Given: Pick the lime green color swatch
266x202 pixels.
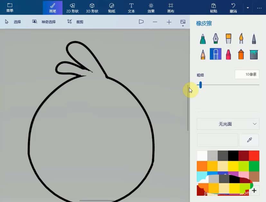Looking at the screenshot, I should click(243, 166).
